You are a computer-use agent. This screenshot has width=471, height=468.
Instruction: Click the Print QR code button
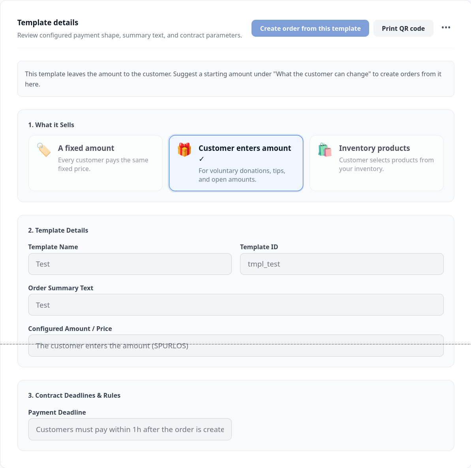click(x=403, y=28)
